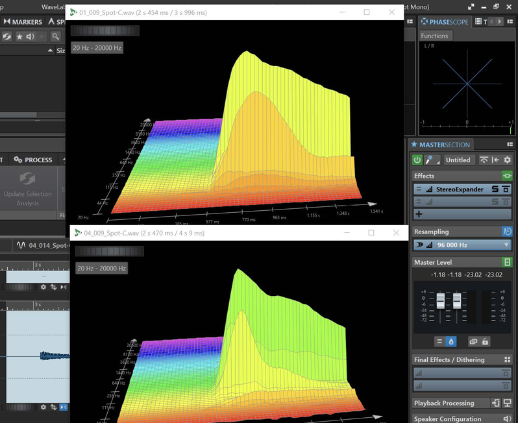The width and height of the screenshot is (518, 423).
Task: Open the Untitled preset button
Action: tap(458, 160)
